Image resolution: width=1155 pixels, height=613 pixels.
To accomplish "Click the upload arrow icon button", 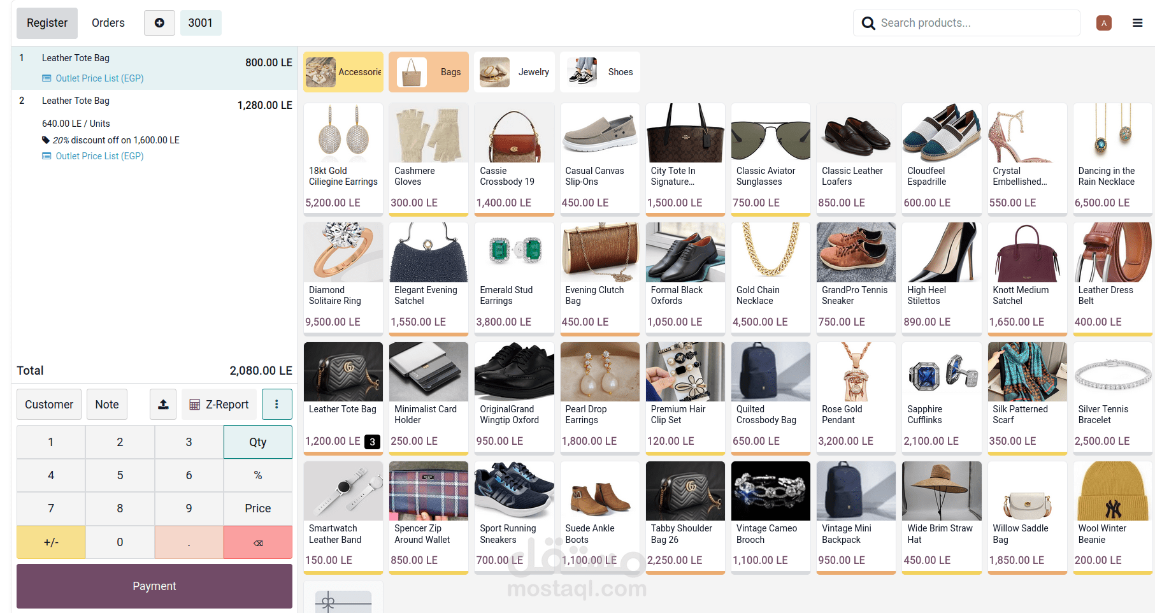I will point(163,405).
